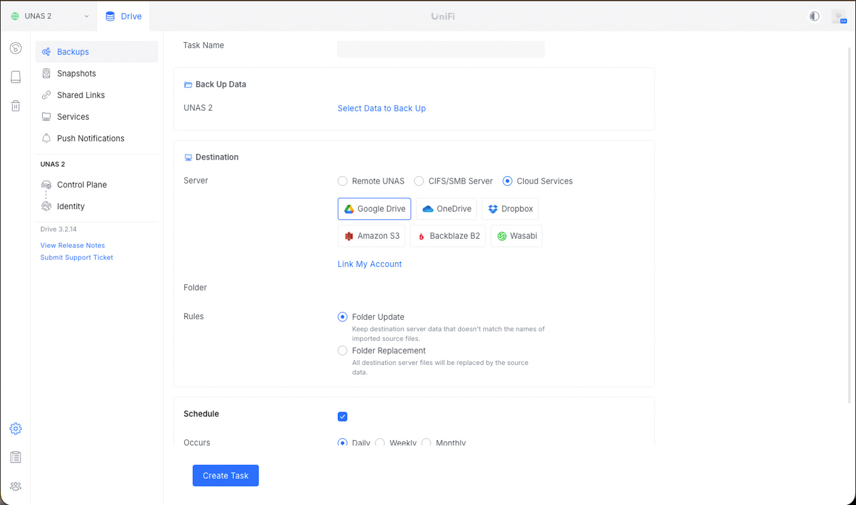856x505 pixels.
Task: Select the Folder Replacement rule
Action: (x=342, y=351)
